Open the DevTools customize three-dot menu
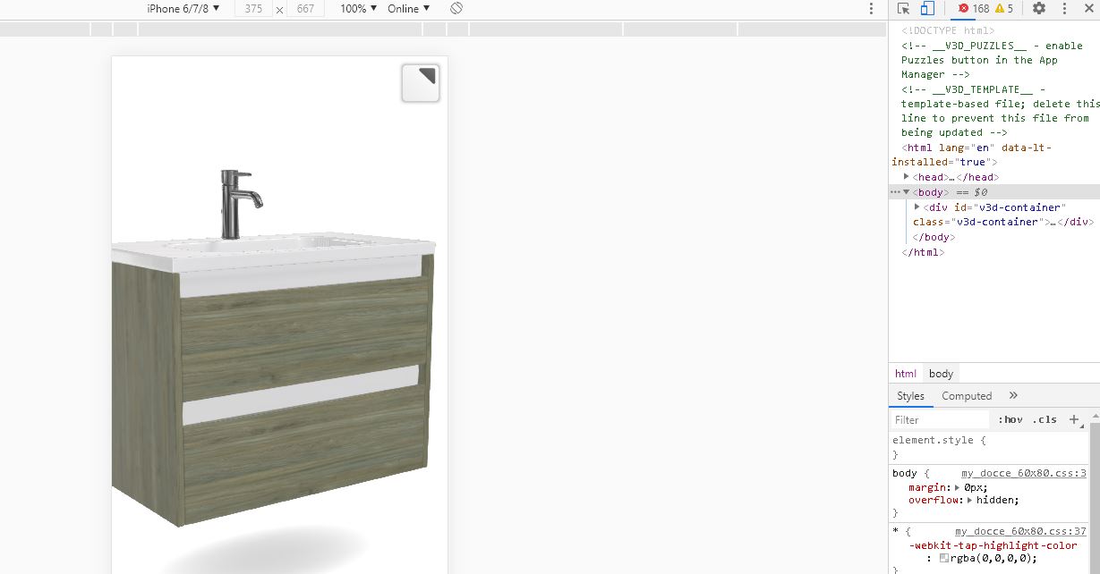This screenshot has width=1100, height=574. point(1065,8)
